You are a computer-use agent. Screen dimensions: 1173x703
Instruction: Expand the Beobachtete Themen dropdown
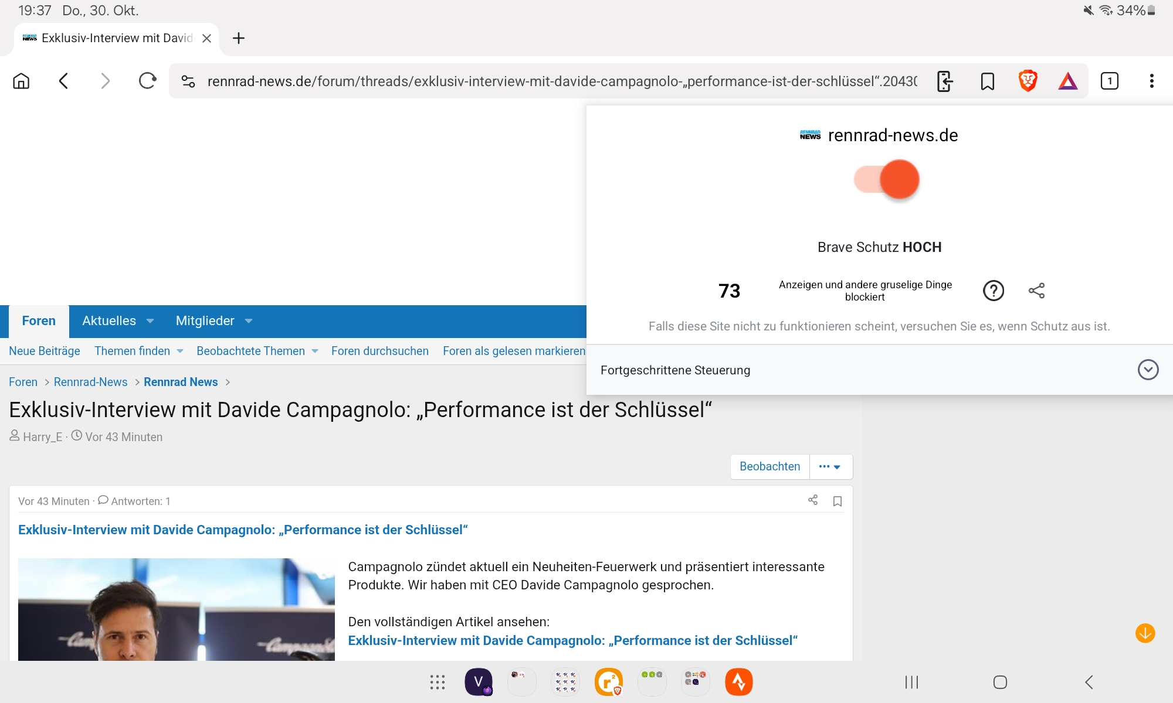coord(315,351)
